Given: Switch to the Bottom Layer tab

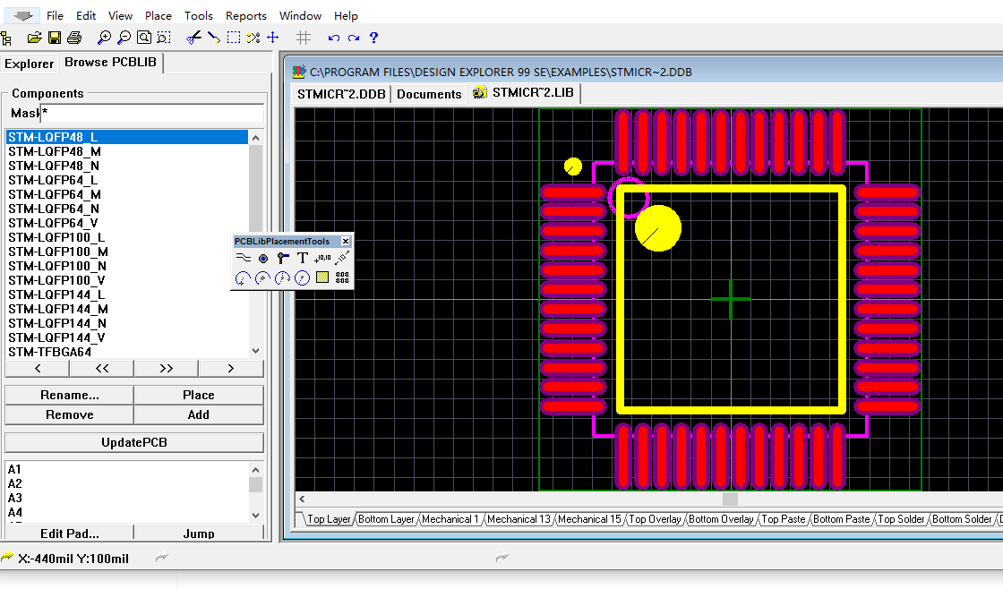Looking at the screenshot, I should coord(386,519).
